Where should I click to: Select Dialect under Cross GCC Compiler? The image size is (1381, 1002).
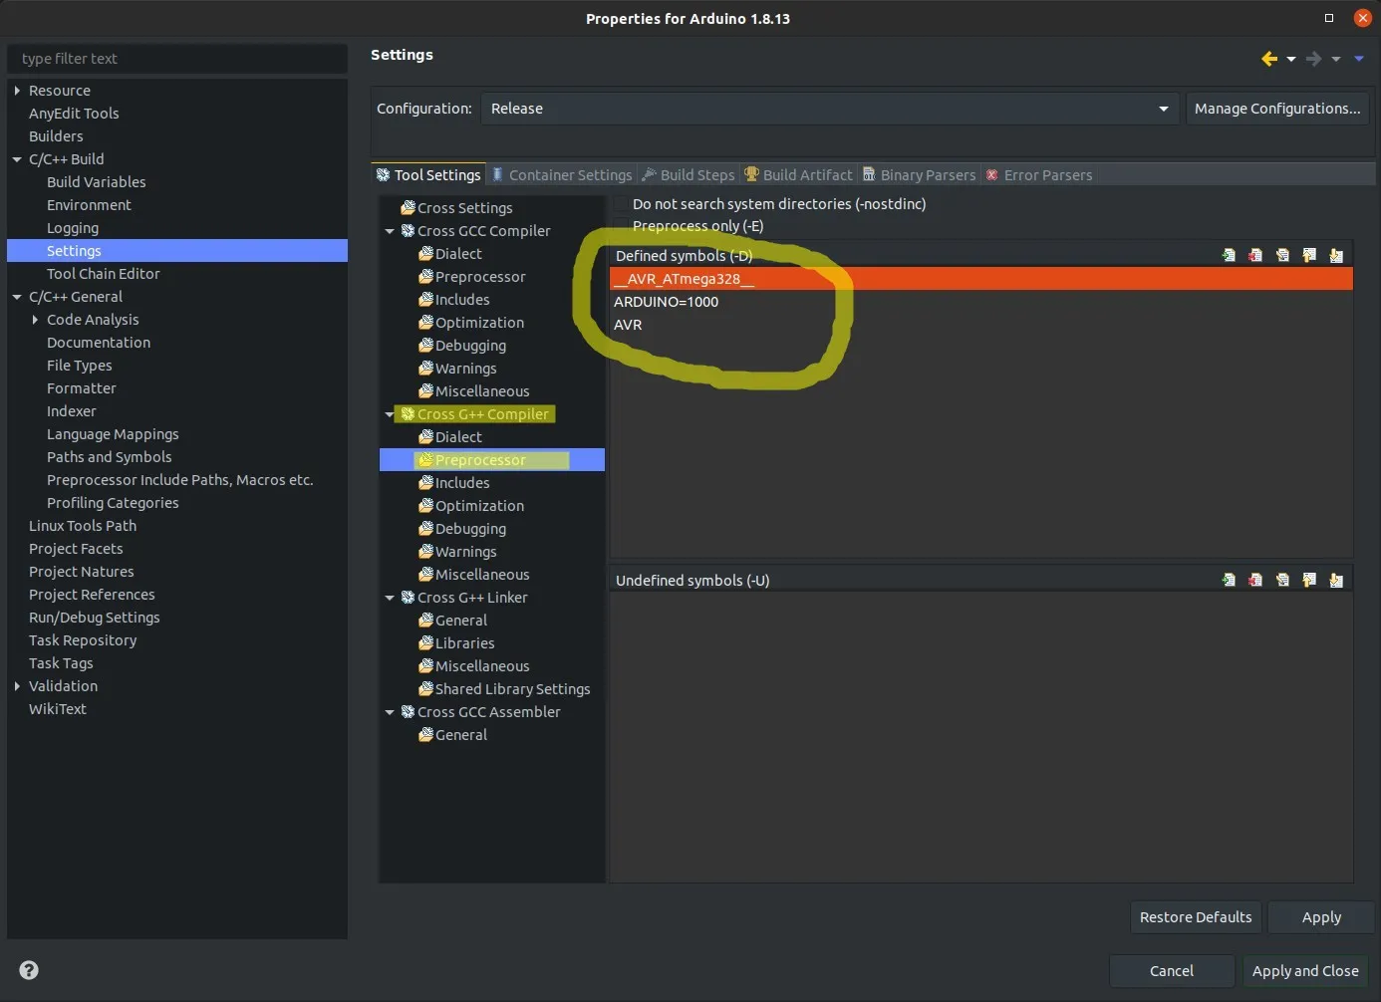458,254
